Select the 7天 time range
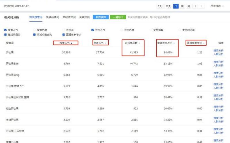The image size is (230, 143). 160,6
